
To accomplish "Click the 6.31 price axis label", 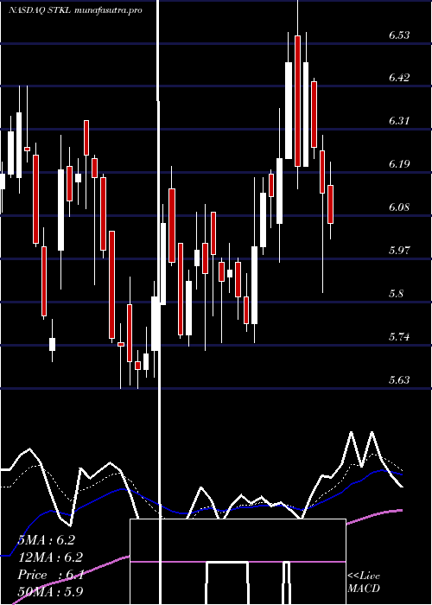I will click(399, 121).
